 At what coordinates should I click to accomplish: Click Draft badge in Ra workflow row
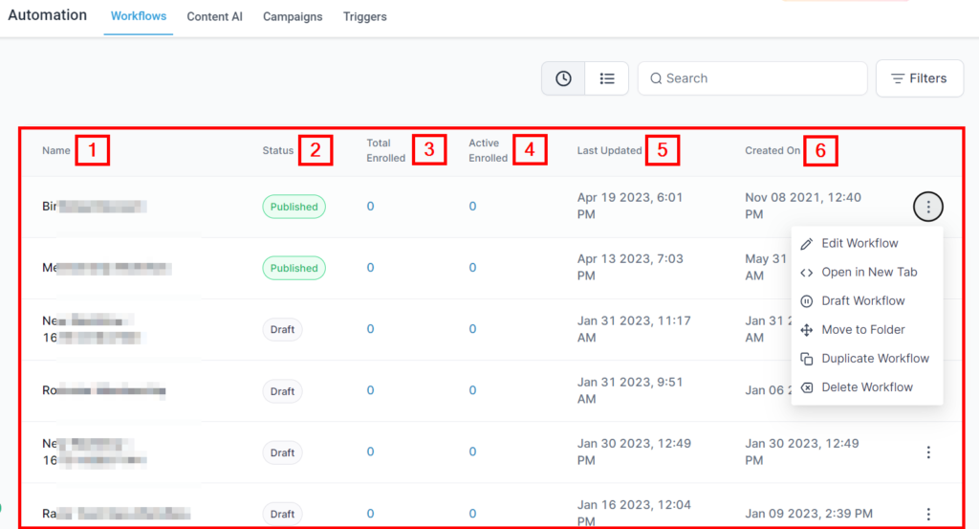282,514
